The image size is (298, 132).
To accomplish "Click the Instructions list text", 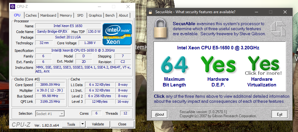I will pos(83,69).
